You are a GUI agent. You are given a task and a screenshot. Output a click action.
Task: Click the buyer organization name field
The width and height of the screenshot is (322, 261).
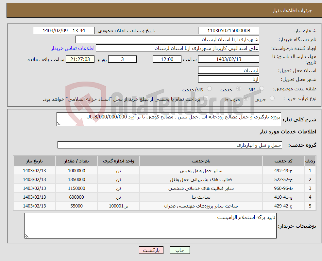pyautogui.click(x=167, y=39)
